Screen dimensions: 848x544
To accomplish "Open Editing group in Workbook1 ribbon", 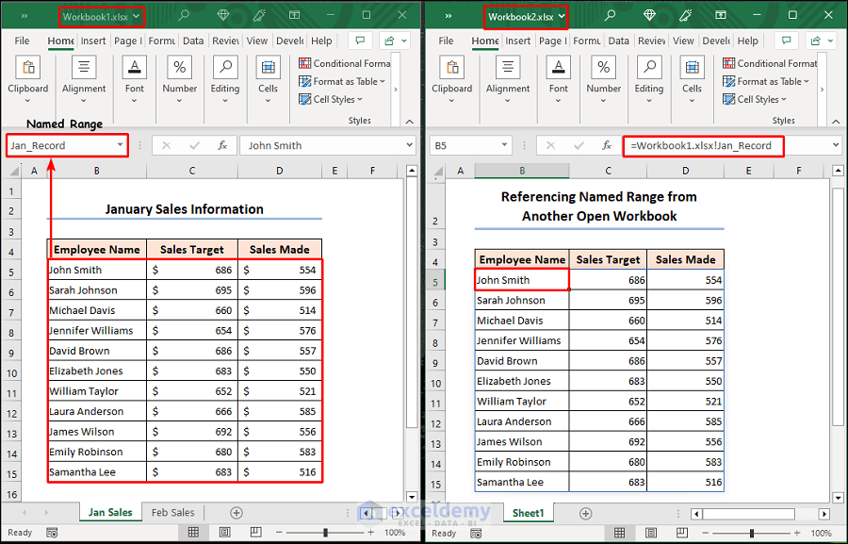I will (x=225, y=75).
